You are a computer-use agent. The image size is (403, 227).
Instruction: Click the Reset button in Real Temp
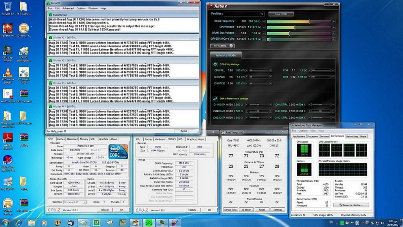click(262, 210)
